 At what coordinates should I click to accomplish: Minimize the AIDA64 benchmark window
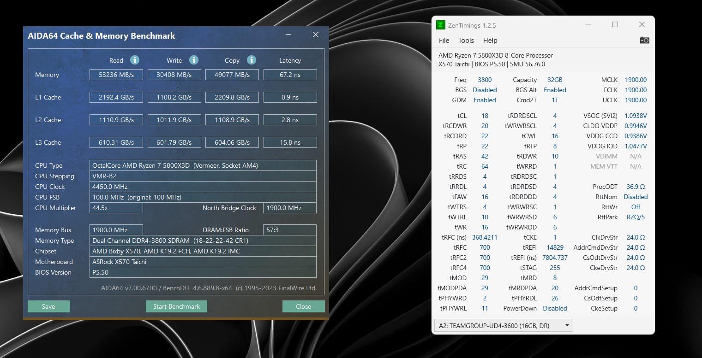(288, 35)
